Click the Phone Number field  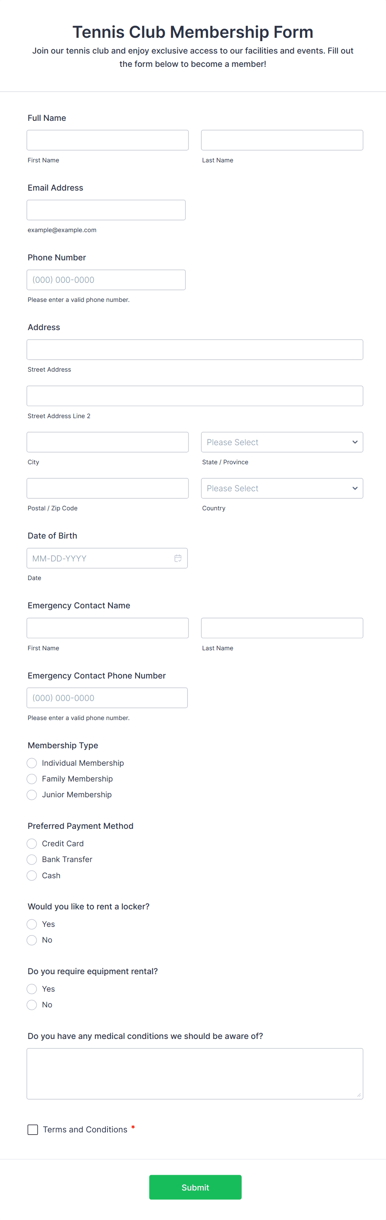click(105, 279)
